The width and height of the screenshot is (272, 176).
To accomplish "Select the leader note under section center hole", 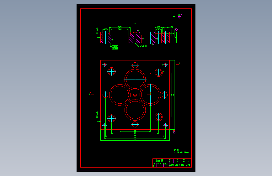I will [x=143, y=46].
